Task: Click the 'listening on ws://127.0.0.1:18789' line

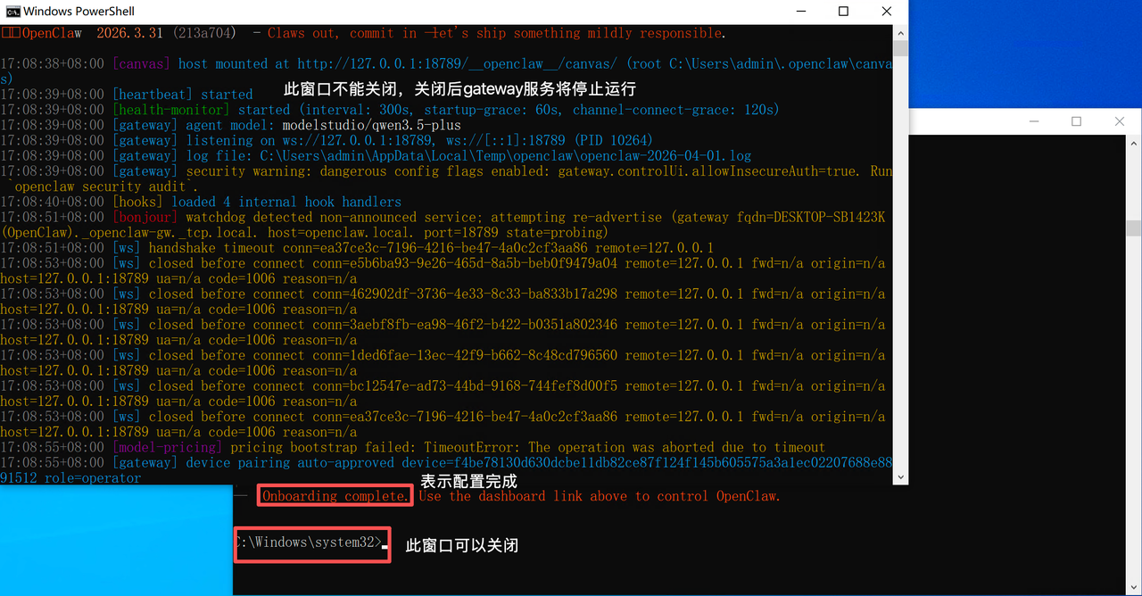Action: click(x=327, y=140)
